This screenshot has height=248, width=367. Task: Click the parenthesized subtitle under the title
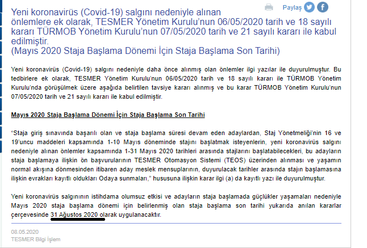click(x=145, y=51)
